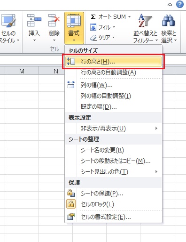Click the submenu arrow for 非表示/再表示
The height and width of the screenshot is (242, 186).
(156, 129)
